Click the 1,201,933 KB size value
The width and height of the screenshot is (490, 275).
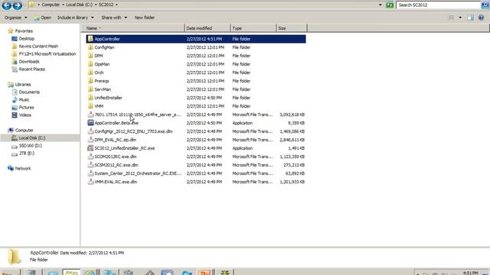[292, 182]
